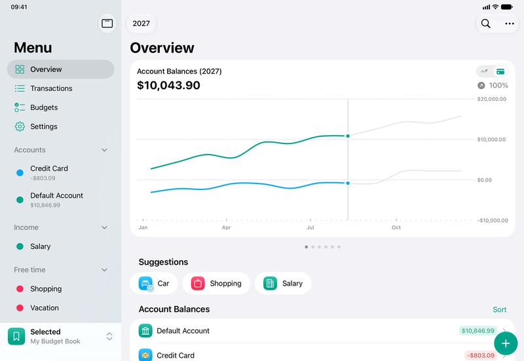This screenshot has height=361, width=524.
Task: Click the Sort link
Action: tap(499, 309)
